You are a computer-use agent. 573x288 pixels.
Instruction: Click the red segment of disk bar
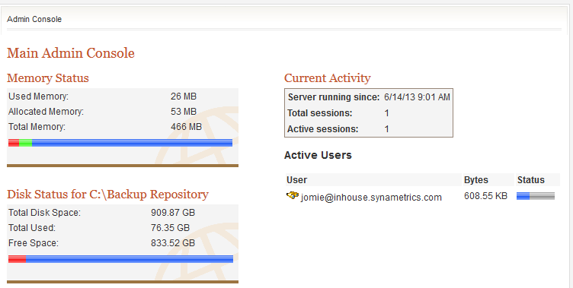[18, 259]
